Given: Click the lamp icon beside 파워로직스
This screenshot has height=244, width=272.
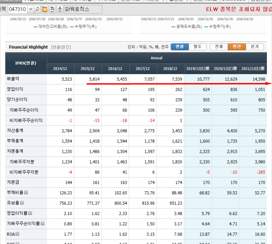Looking at the screenshot, I should pyautogui.click(x=60, y=9).
